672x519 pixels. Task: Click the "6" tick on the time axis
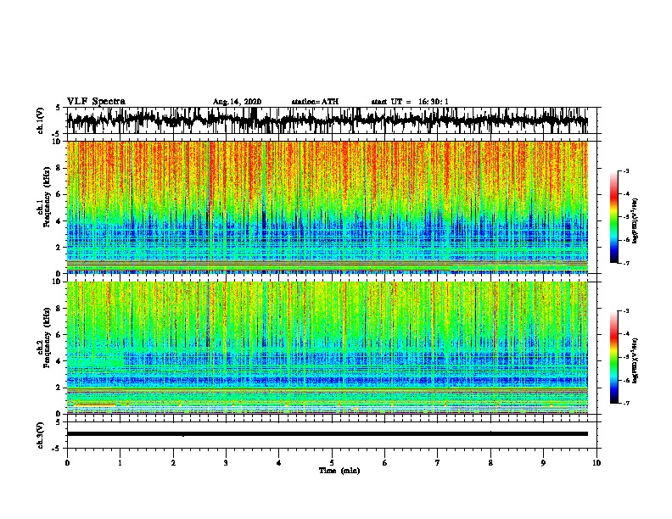tap(385, 463)
